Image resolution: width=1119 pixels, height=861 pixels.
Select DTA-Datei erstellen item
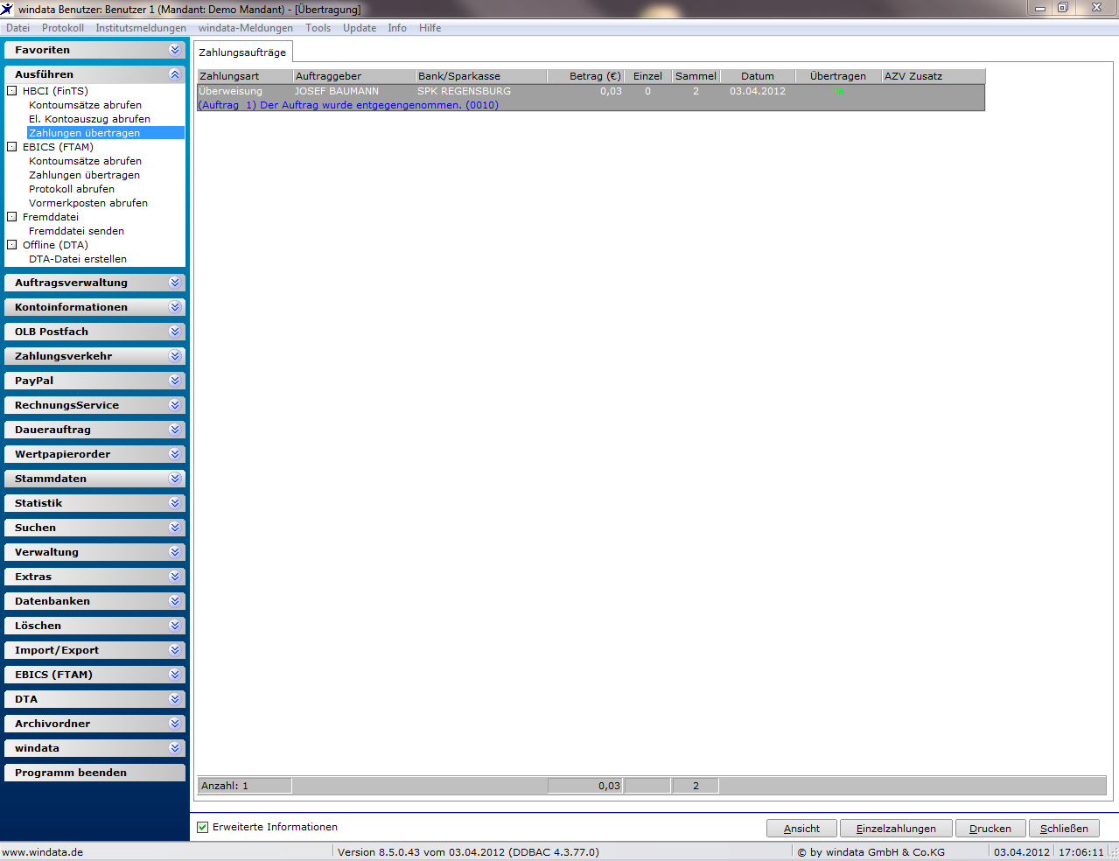click(78, 259)
